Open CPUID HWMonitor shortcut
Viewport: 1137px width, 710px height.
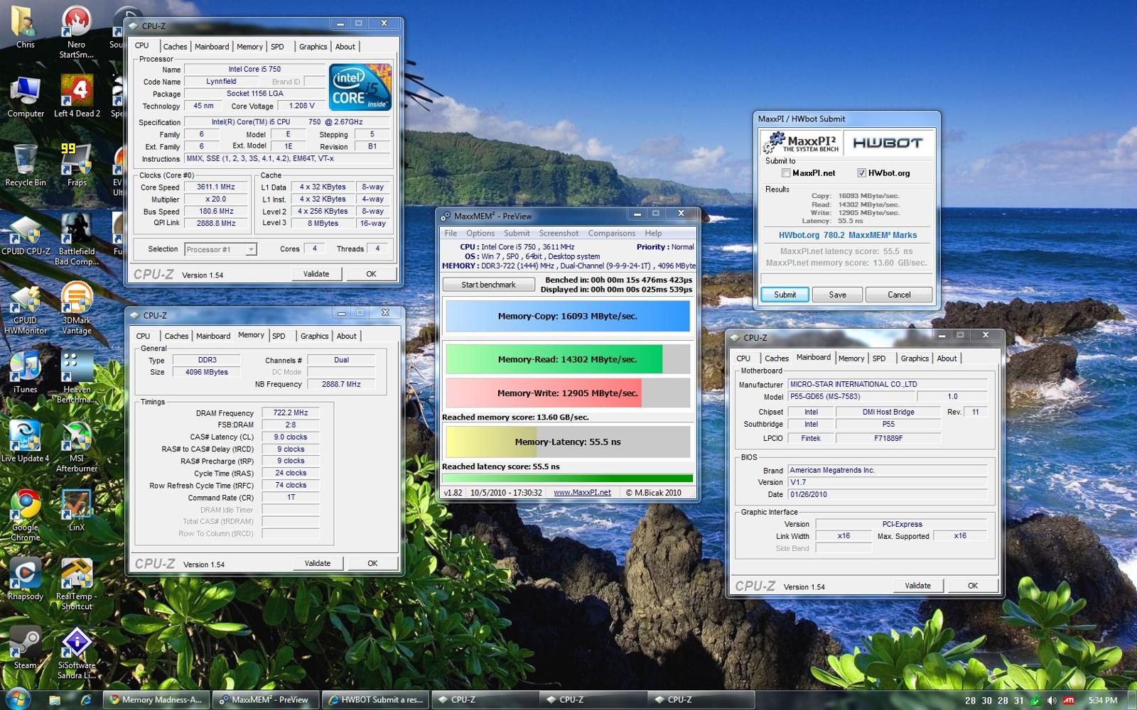(26, 308)
